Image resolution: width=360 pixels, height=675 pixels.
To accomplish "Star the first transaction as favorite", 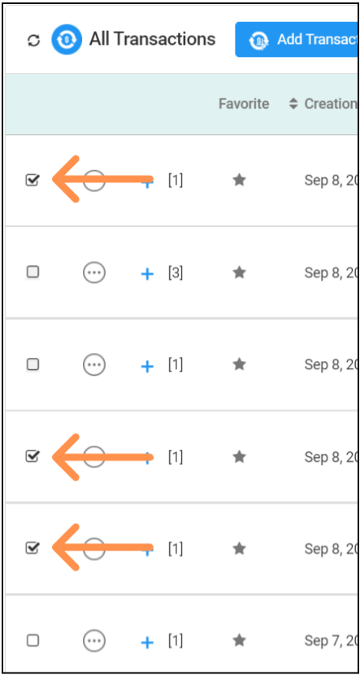I will 239,180.
